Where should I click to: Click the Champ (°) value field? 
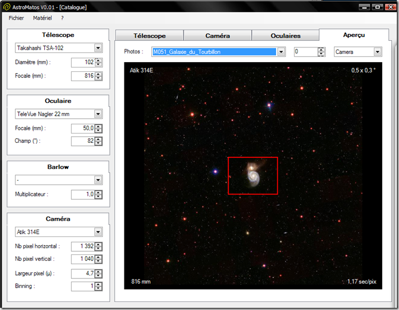pos(83,141)
